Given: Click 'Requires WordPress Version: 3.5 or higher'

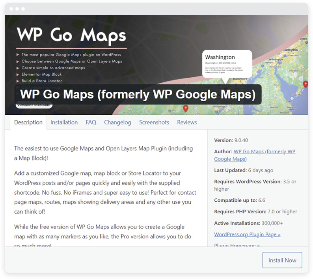Looking at the screenshot, I should [x=255, y=185].
